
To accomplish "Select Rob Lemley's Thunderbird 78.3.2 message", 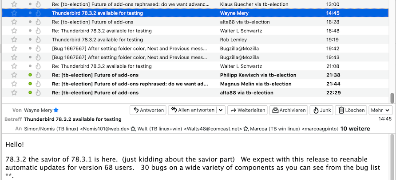I will [x=129, y=40].
